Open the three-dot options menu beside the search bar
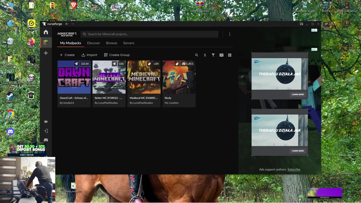 coord(230,34)
